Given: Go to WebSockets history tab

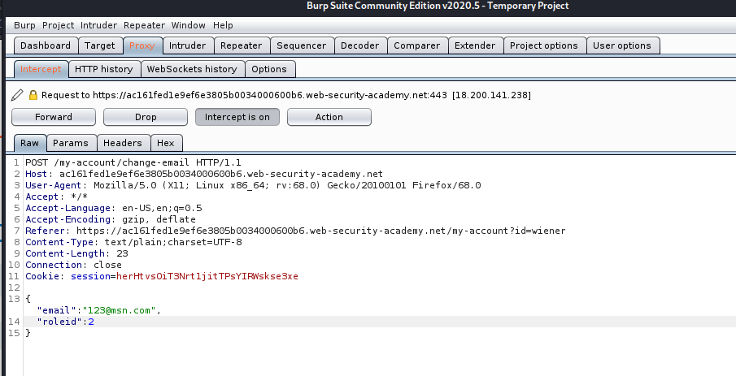Looking at the screenshot, I should click(x=192, y=69).
